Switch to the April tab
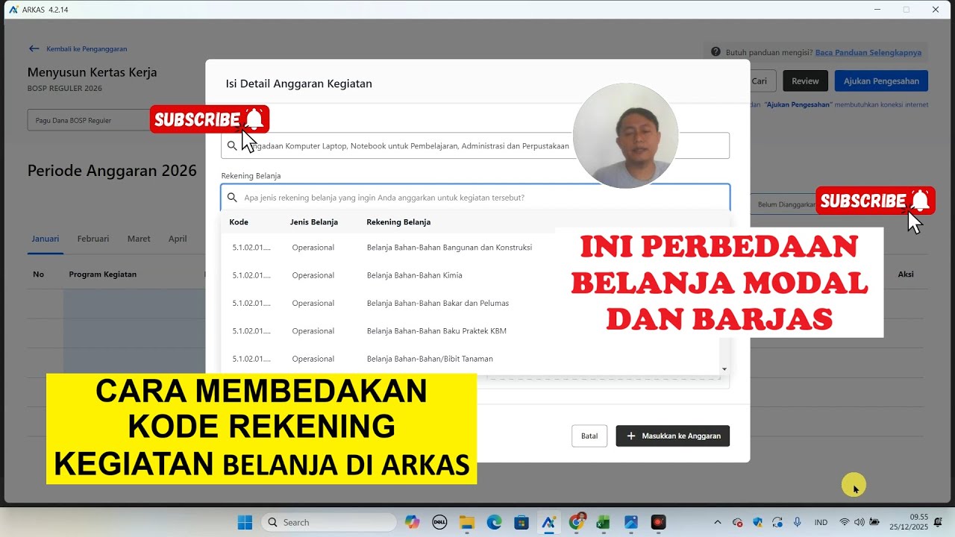 click(x=178, y=239)
